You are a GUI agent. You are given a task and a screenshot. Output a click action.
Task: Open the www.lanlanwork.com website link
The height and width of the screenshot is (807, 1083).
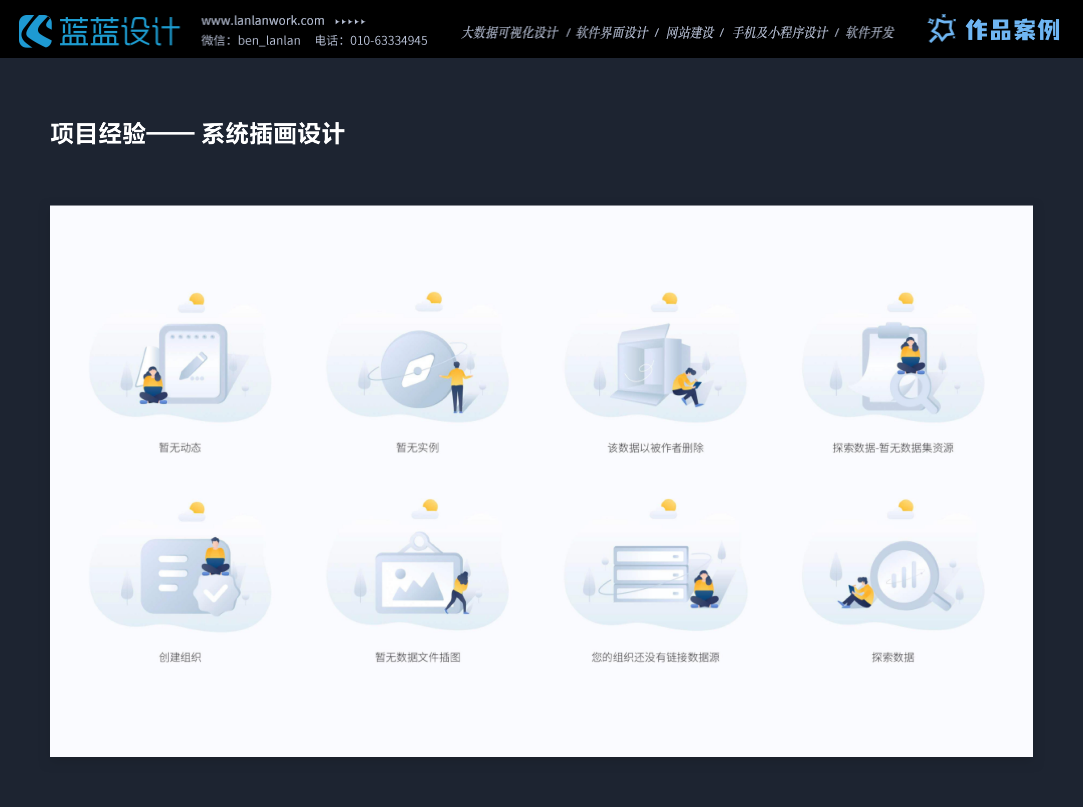tap(263, 21)
